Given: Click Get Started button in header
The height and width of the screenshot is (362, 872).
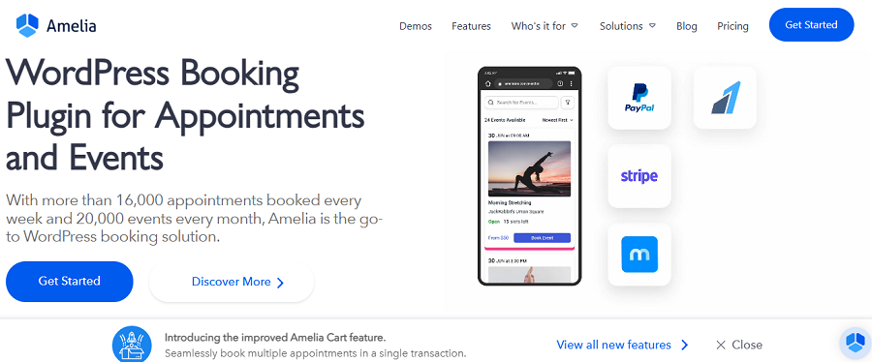Looking at the screenshot, I should pyautogui.click(x=811, y=25).
